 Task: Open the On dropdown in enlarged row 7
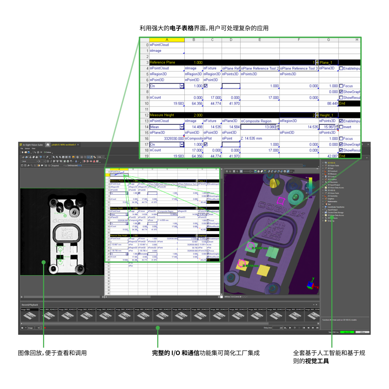(182, 86)
